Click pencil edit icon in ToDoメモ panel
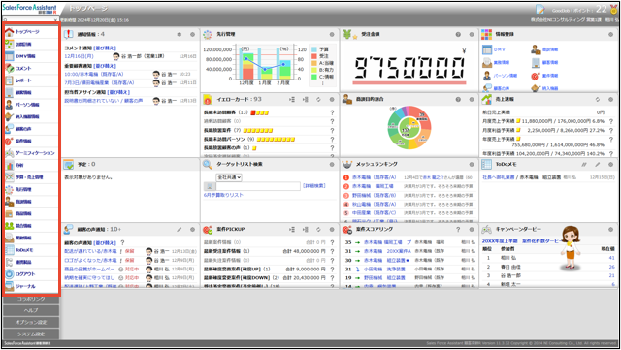The image size is (621, 350). point(598,164)
